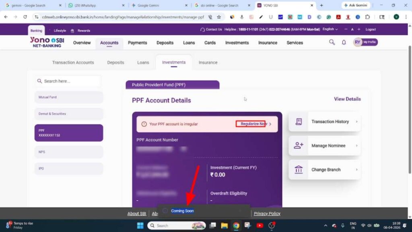The image size is (412, 232).
Task: Bookmark page with the star icon
Action: [x=219, y=17]
